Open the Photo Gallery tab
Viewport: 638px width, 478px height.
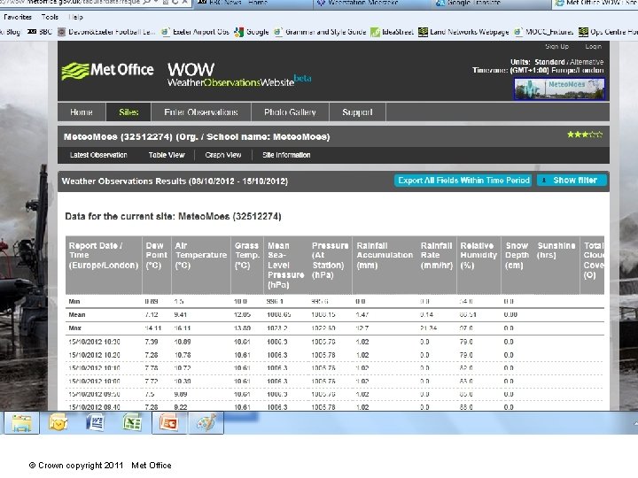pyautogui.click(x=290, y=112)
